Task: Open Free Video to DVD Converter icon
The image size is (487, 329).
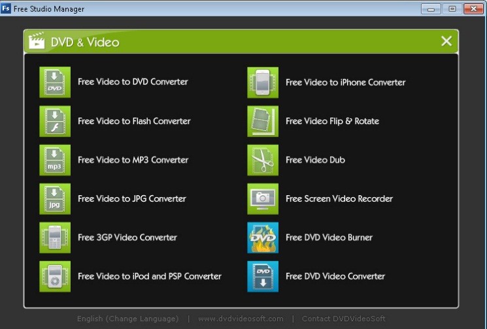Action: click(55, 82)
